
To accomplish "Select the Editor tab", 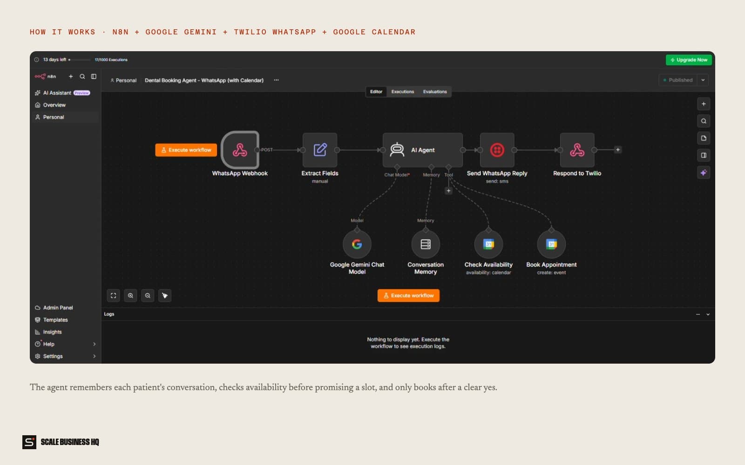I will pos(376,92).
